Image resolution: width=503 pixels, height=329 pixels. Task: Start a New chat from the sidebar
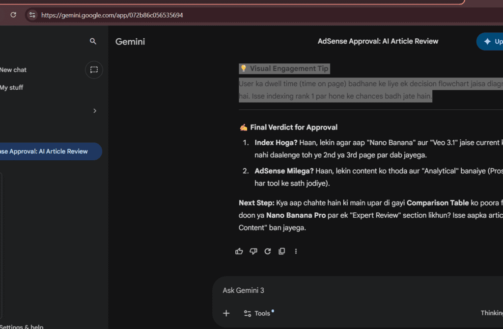tap(13, 70)
